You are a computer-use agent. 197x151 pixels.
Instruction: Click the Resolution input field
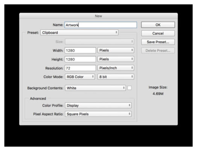(x=80, y=68)
